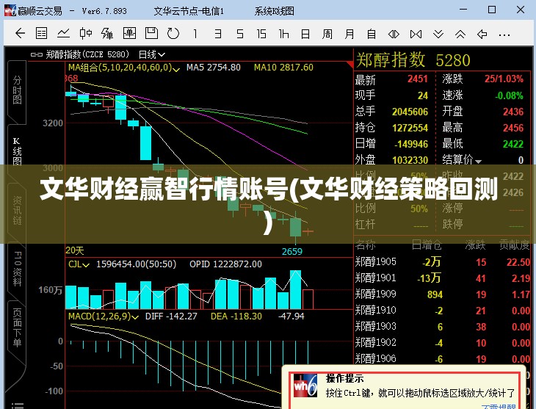
Task: Click the compress chart horizontally icon
Action: [416, 34]
